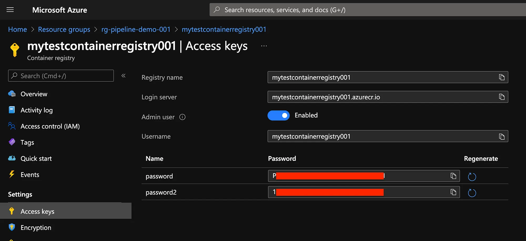Viewport: 526px width, 241px height.
Task: Click the Registry name text field
Action: pyautogui.click(x=388, y=77)
